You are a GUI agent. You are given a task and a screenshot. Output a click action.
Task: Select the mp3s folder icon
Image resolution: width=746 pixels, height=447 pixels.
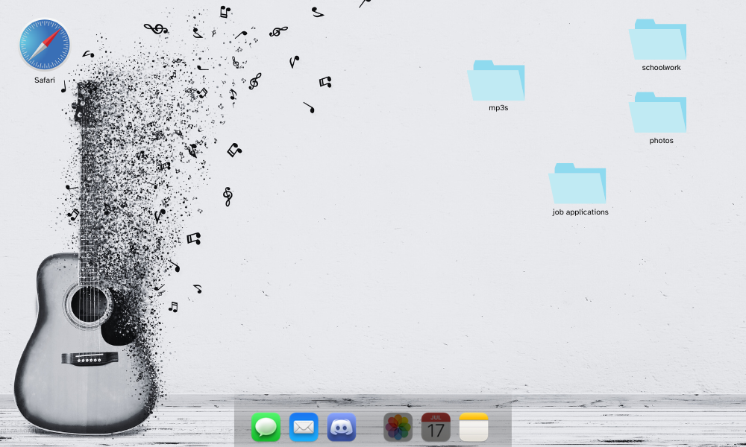tap(497, 80)
